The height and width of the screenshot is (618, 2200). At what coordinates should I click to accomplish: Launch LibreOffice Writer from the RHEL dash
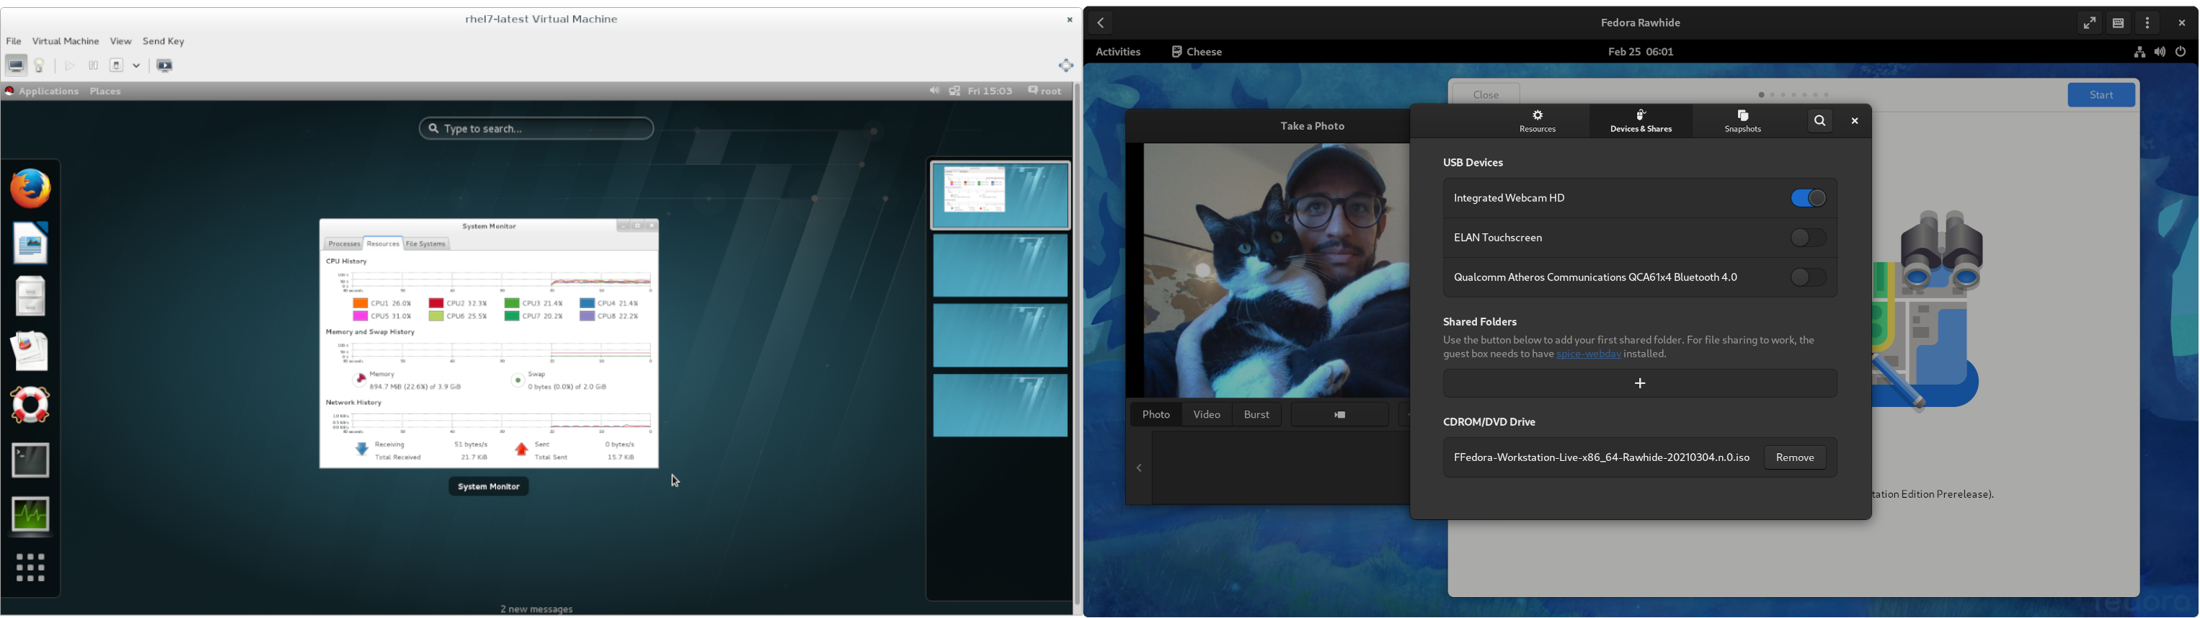pos(31,243)
